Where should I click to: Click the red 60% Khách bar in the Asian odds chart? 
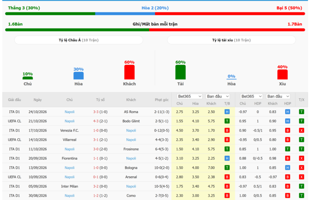coord(129,72)
